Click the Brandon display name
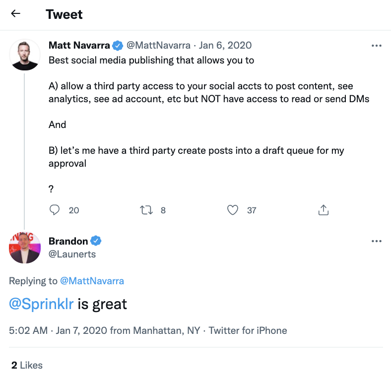 click(68, 241)
